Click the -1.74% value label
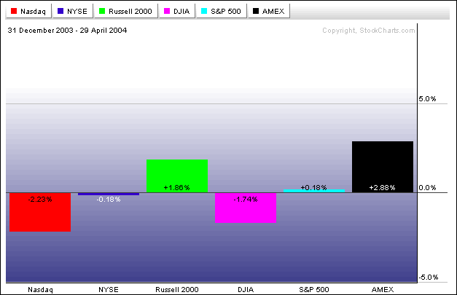457x295 pixels. (x=246, y=199)
